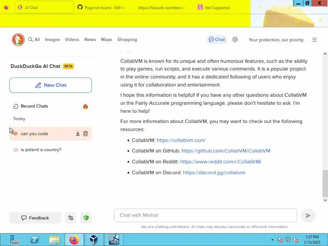This screenshot has width=328, height=246.
Task: Click the green privacy shield icon
Action: pos(86,218)
